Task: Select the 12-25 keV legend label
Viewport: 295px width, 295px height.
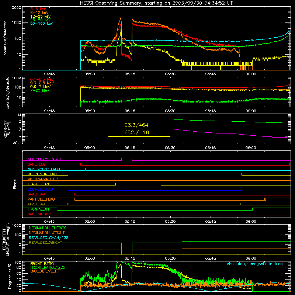Action: (x=41, y=16)
